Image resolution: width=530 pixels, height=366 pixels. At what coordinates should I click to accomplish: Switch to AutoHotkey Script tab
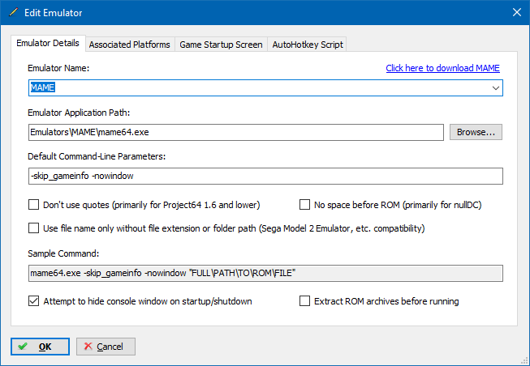pyautogui.click(x=308, y=45)
